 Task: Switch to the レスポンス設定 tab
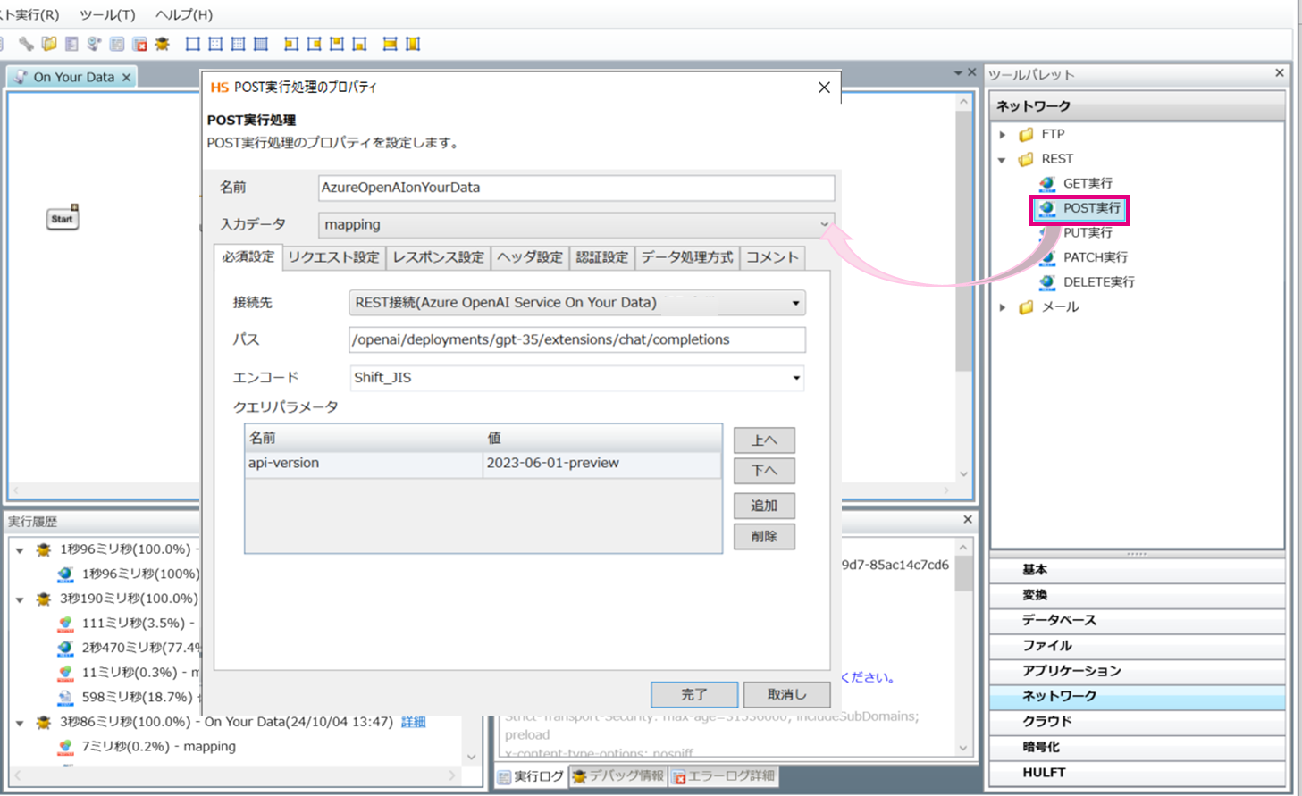[439, 257]
